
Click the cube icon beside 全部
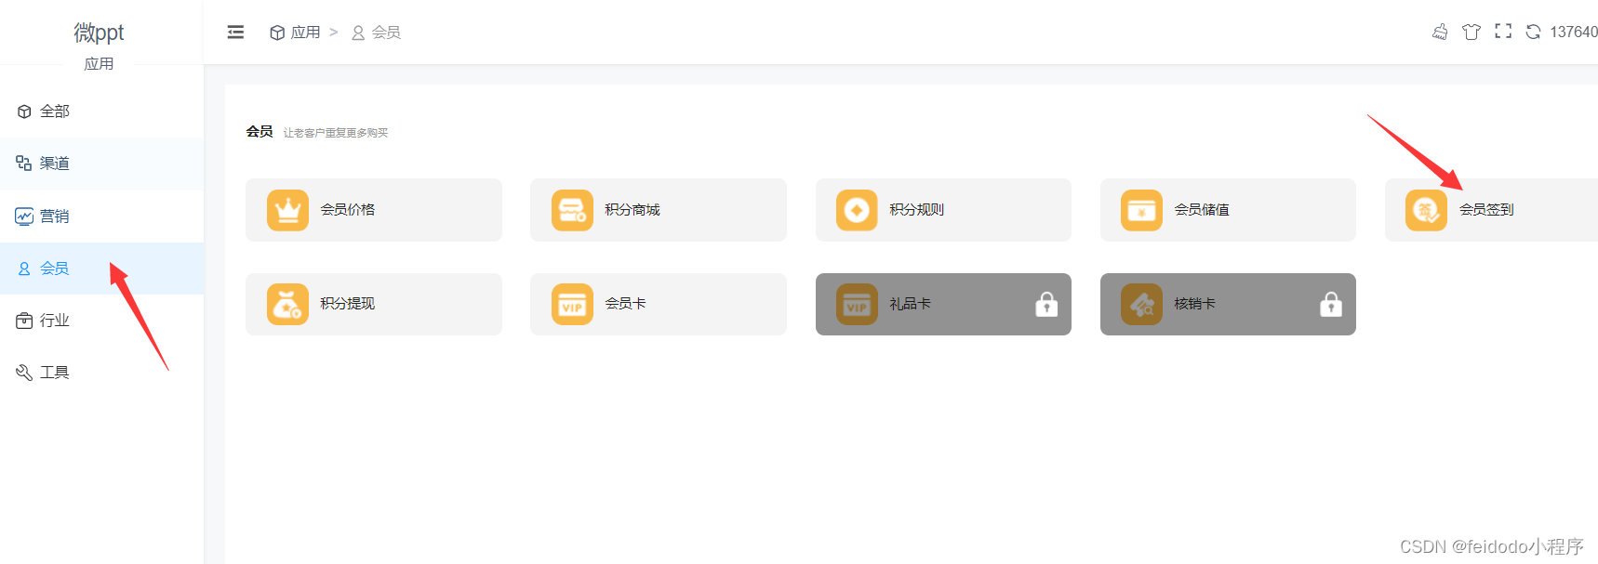24,111
